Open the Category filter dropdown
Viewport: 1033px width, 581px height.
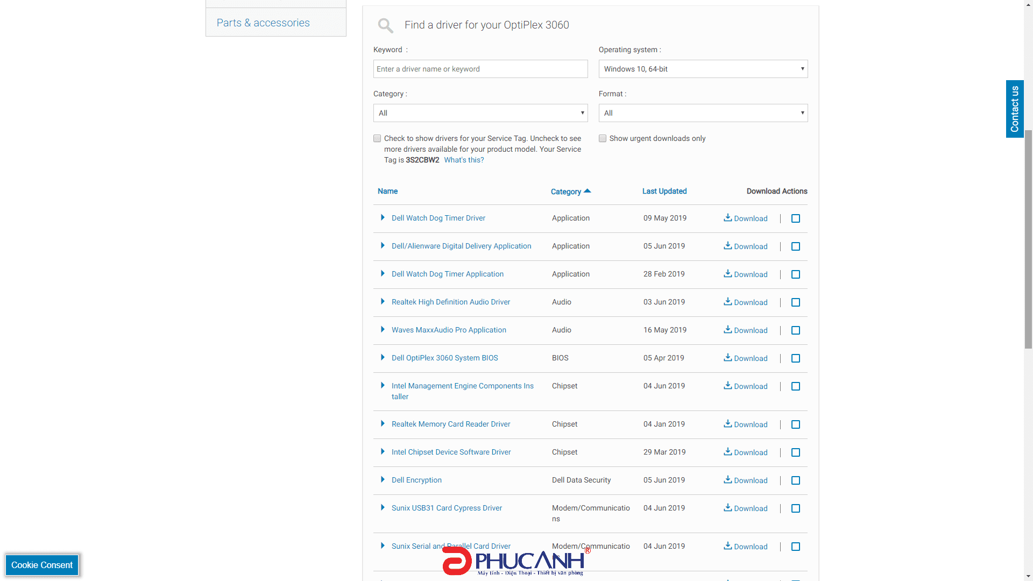pyautogui.click(x=480, y=113)
